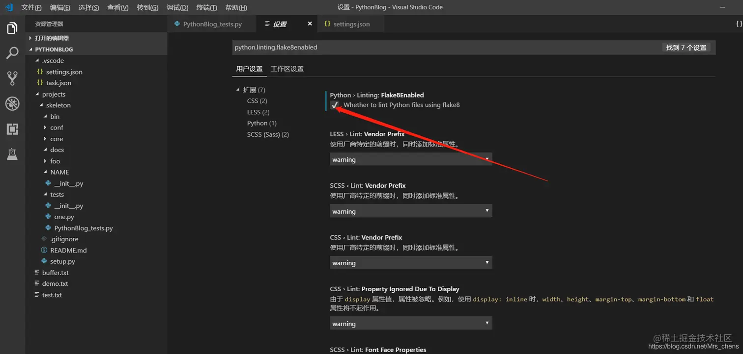Open 查看(V) menu
This screenshot has width=743, height=354.
[x=118, y=7]
